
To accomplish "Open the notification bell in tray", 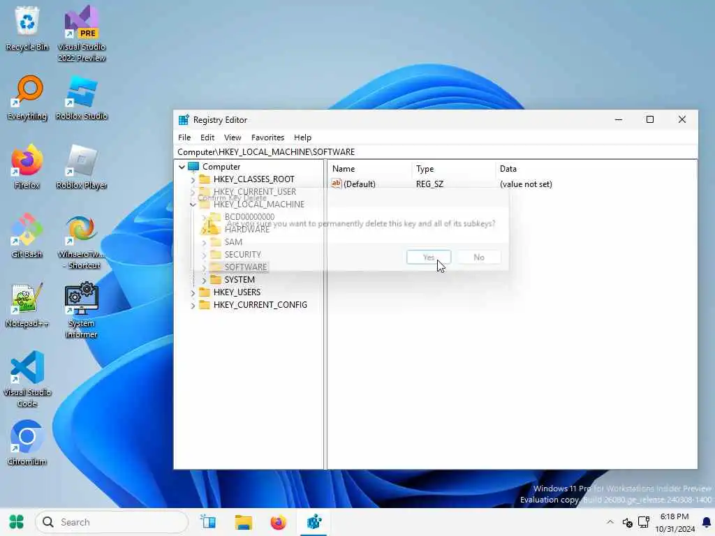I will click(x=707, y=522).
